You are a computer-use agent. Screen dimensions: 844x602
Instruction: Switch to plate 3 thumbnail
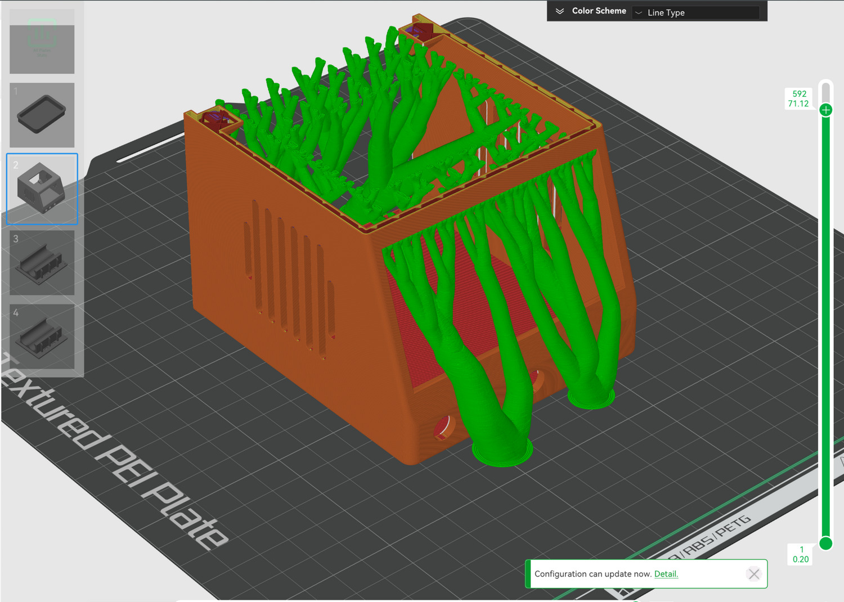[x=42, y=263]
